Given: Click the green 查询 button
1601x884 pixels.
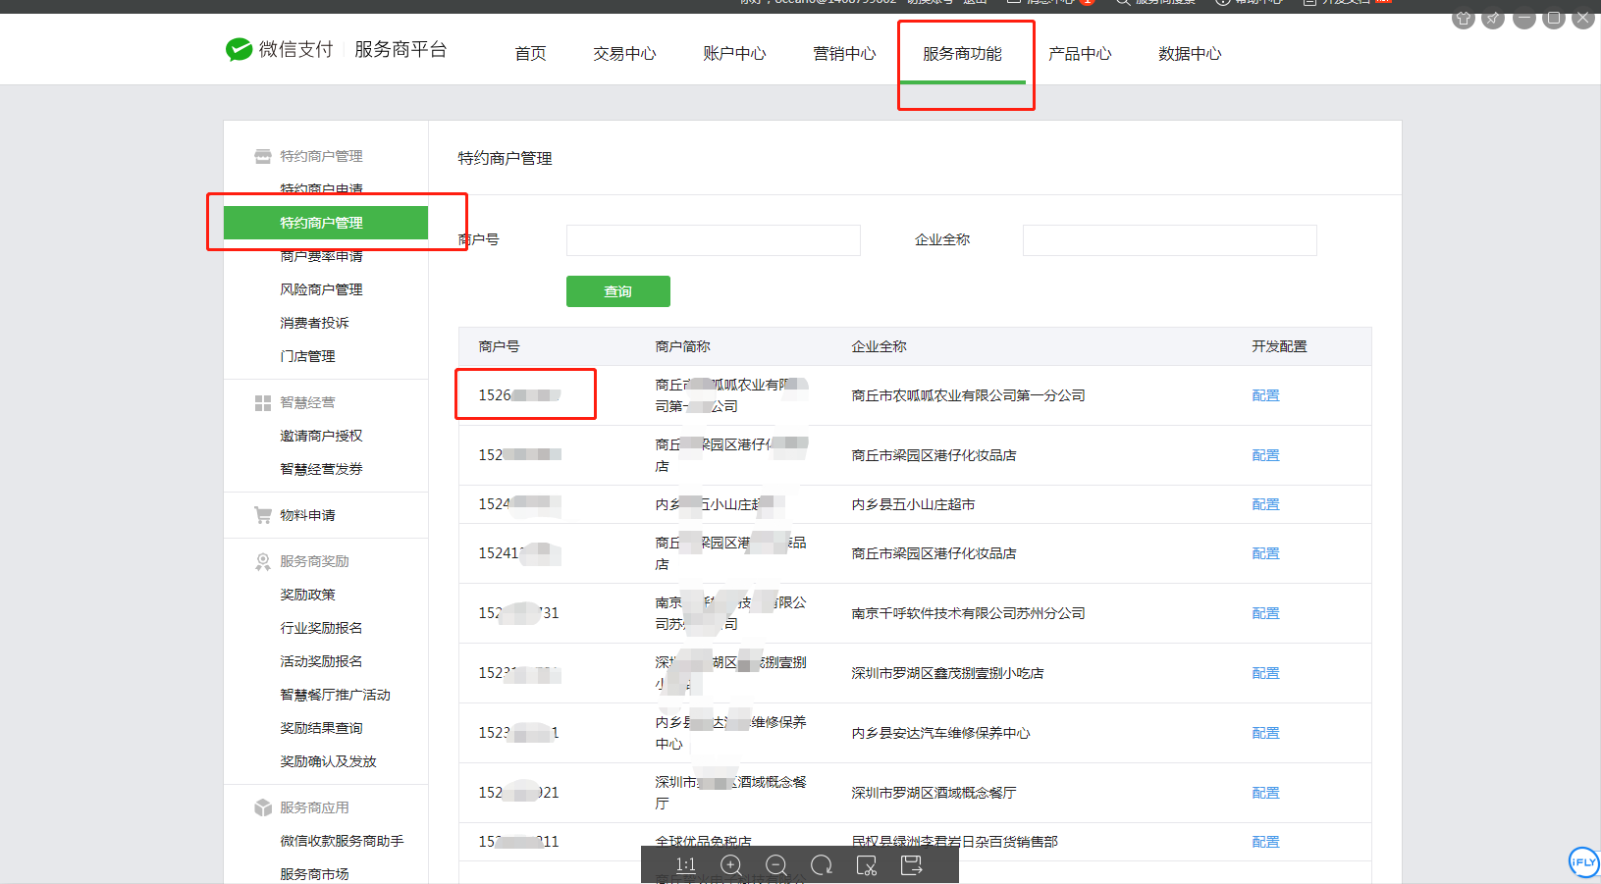Looking at the screenshot, I should [618, 291].
